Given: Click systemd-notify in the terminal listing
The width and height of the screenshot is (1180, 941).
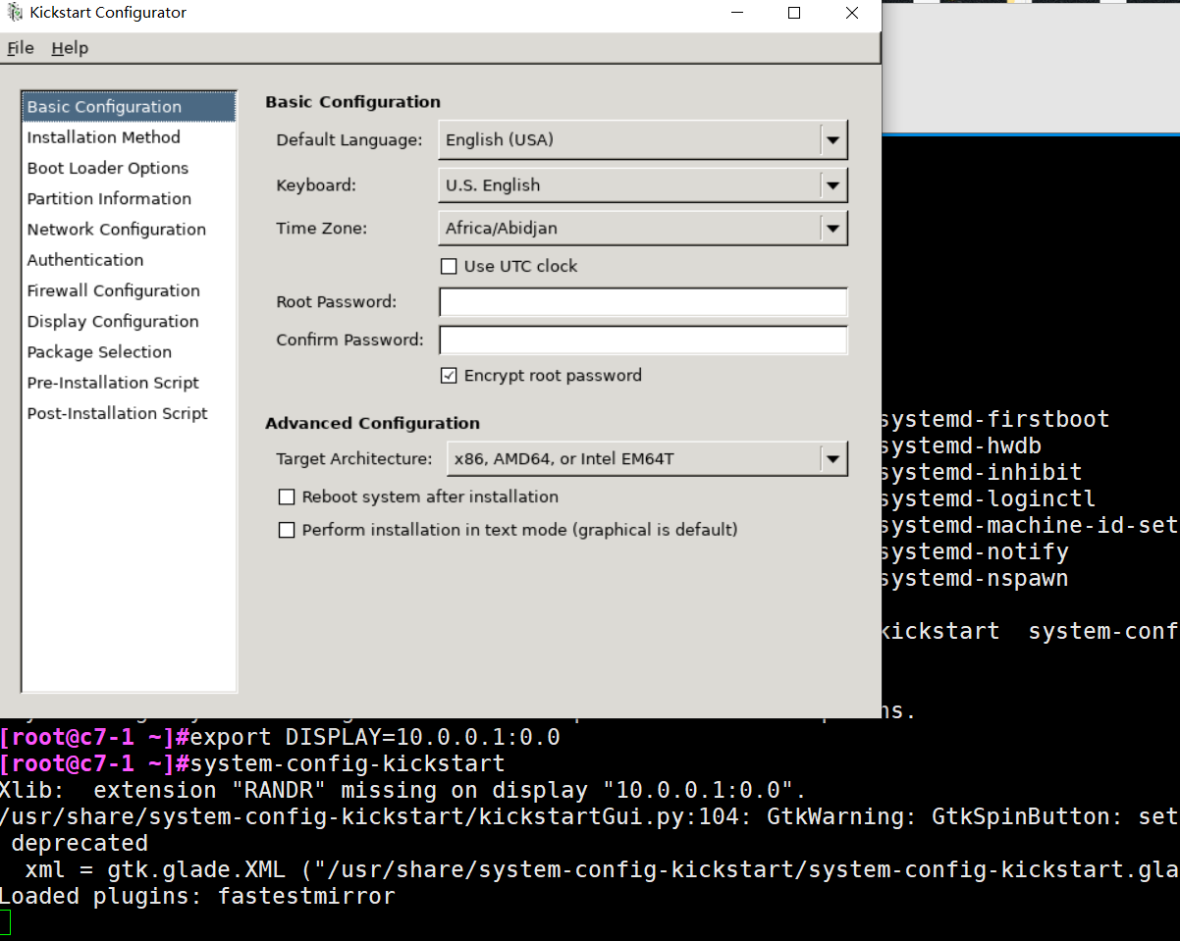Looking at the screenshot, I should click(x=975, y=551).
